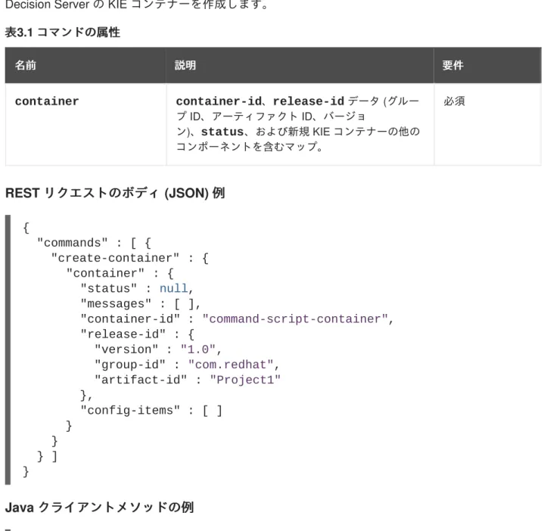Click the '"com.redhat"' group-id value
This screenshot has height=531, width=544.
(230, 365)
